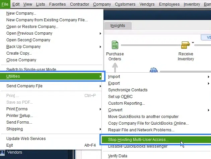Choose Stop Hosting Multi-User Access
The height and width of the screenshot is (159, 211).
tap(138, 140)
